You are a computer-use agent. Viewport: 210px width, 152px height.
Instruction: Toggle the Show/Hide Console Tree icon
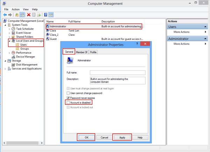tap(22, 15)
